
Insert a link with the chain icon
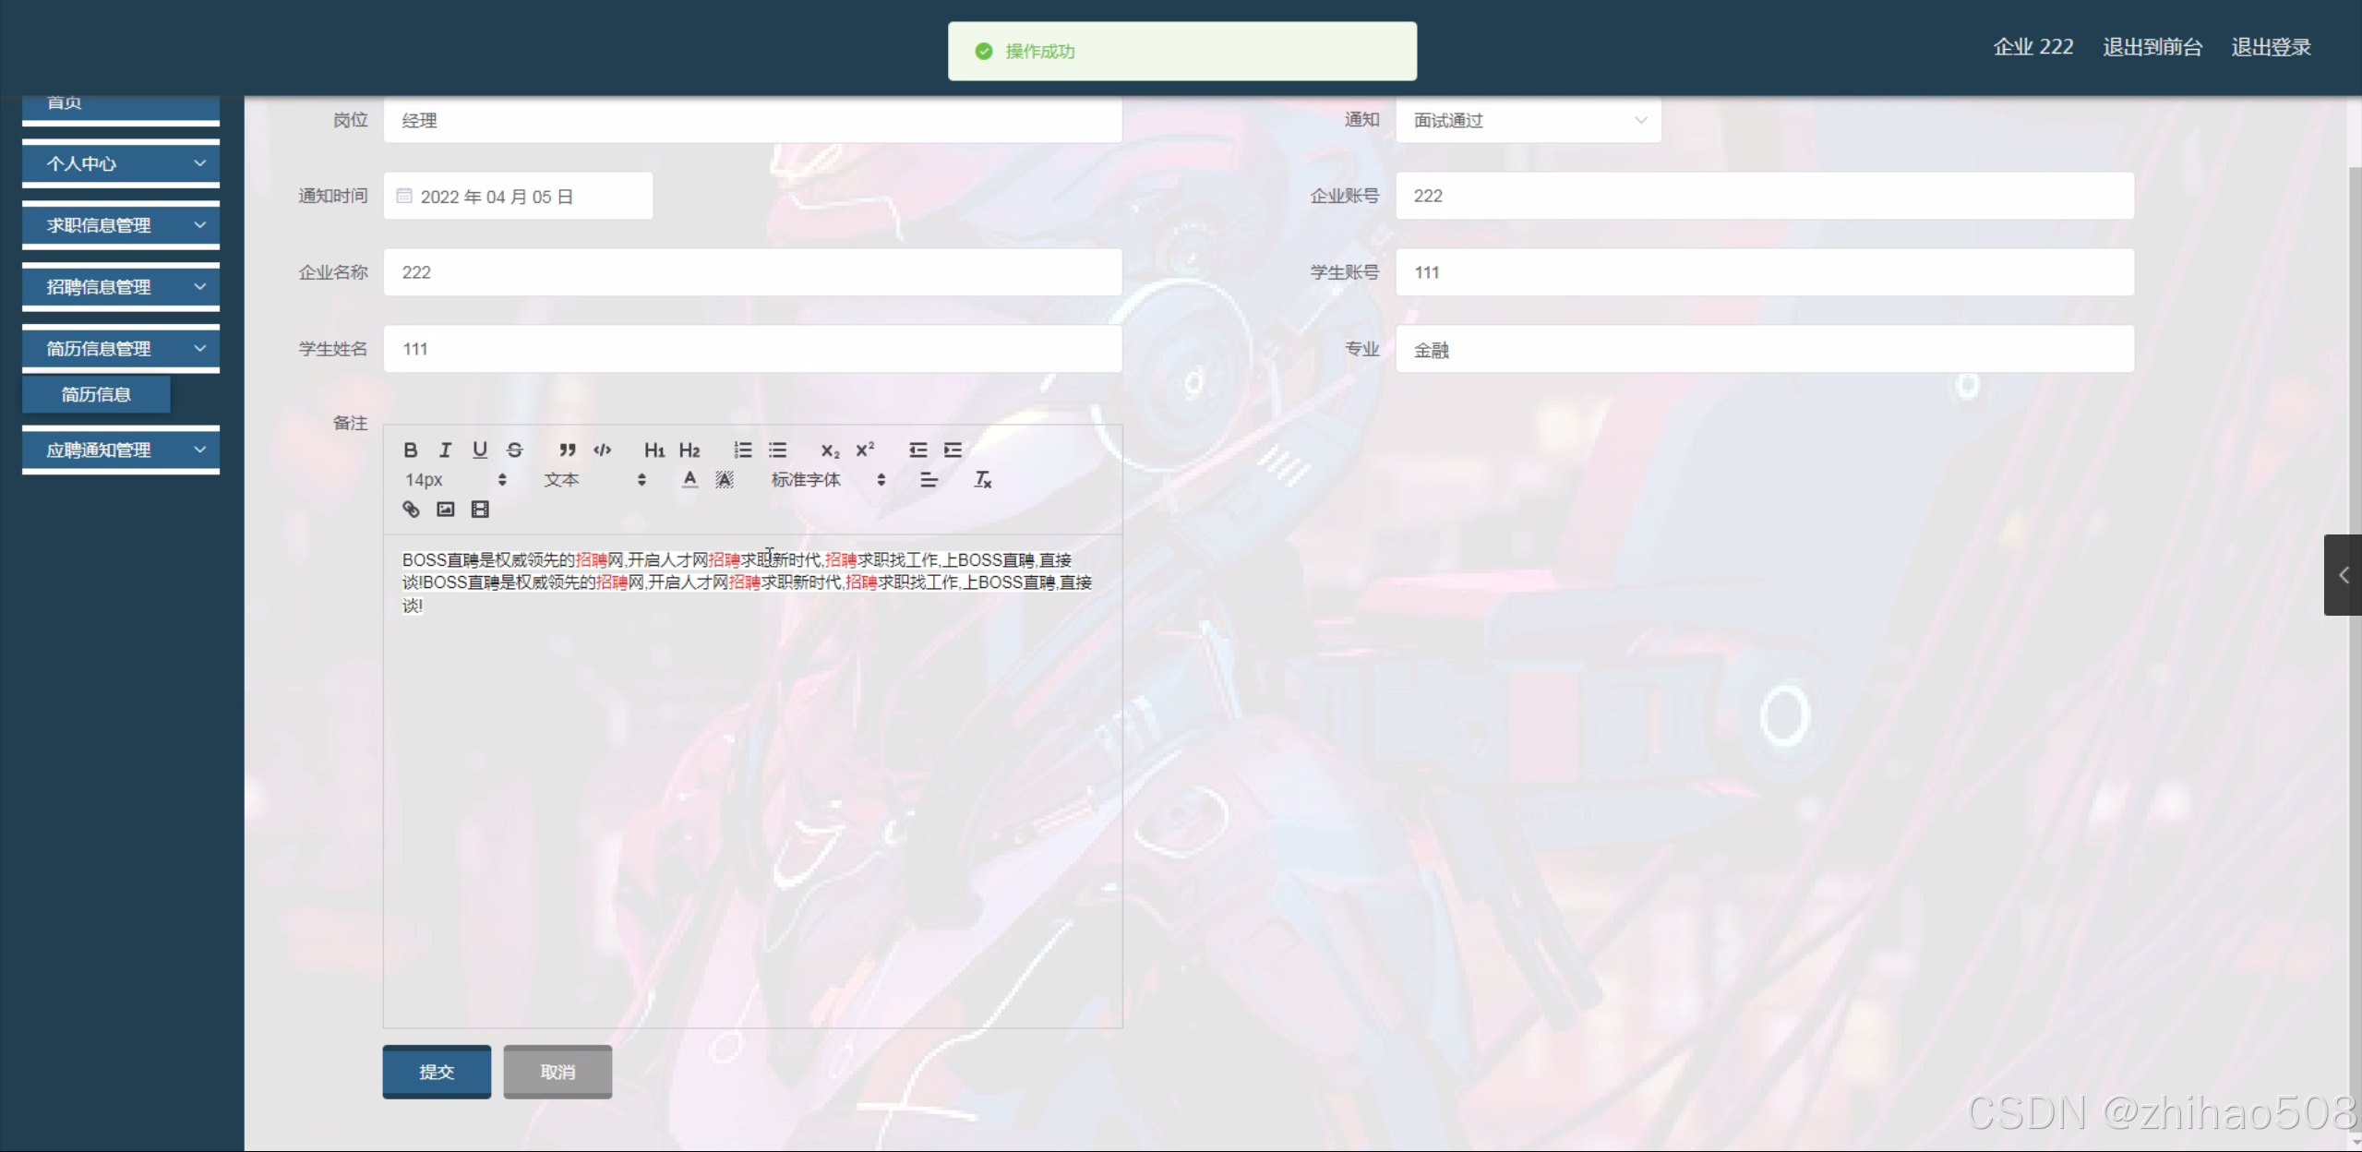pos(411,509)
